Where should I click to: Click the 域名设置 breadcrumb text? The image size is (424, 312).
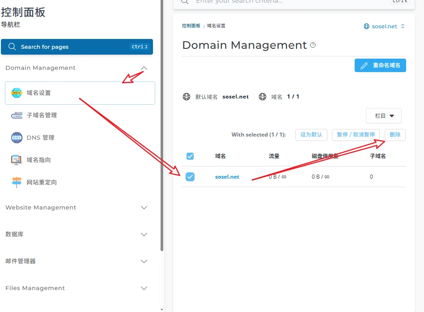[x=216, y=26]
